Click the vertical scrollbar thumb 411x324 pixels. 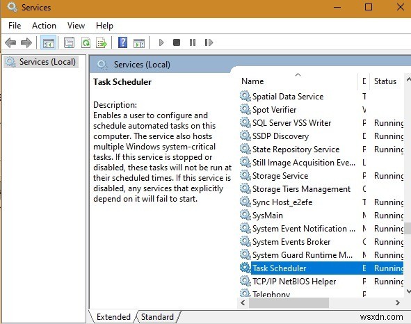pos(408,228)
